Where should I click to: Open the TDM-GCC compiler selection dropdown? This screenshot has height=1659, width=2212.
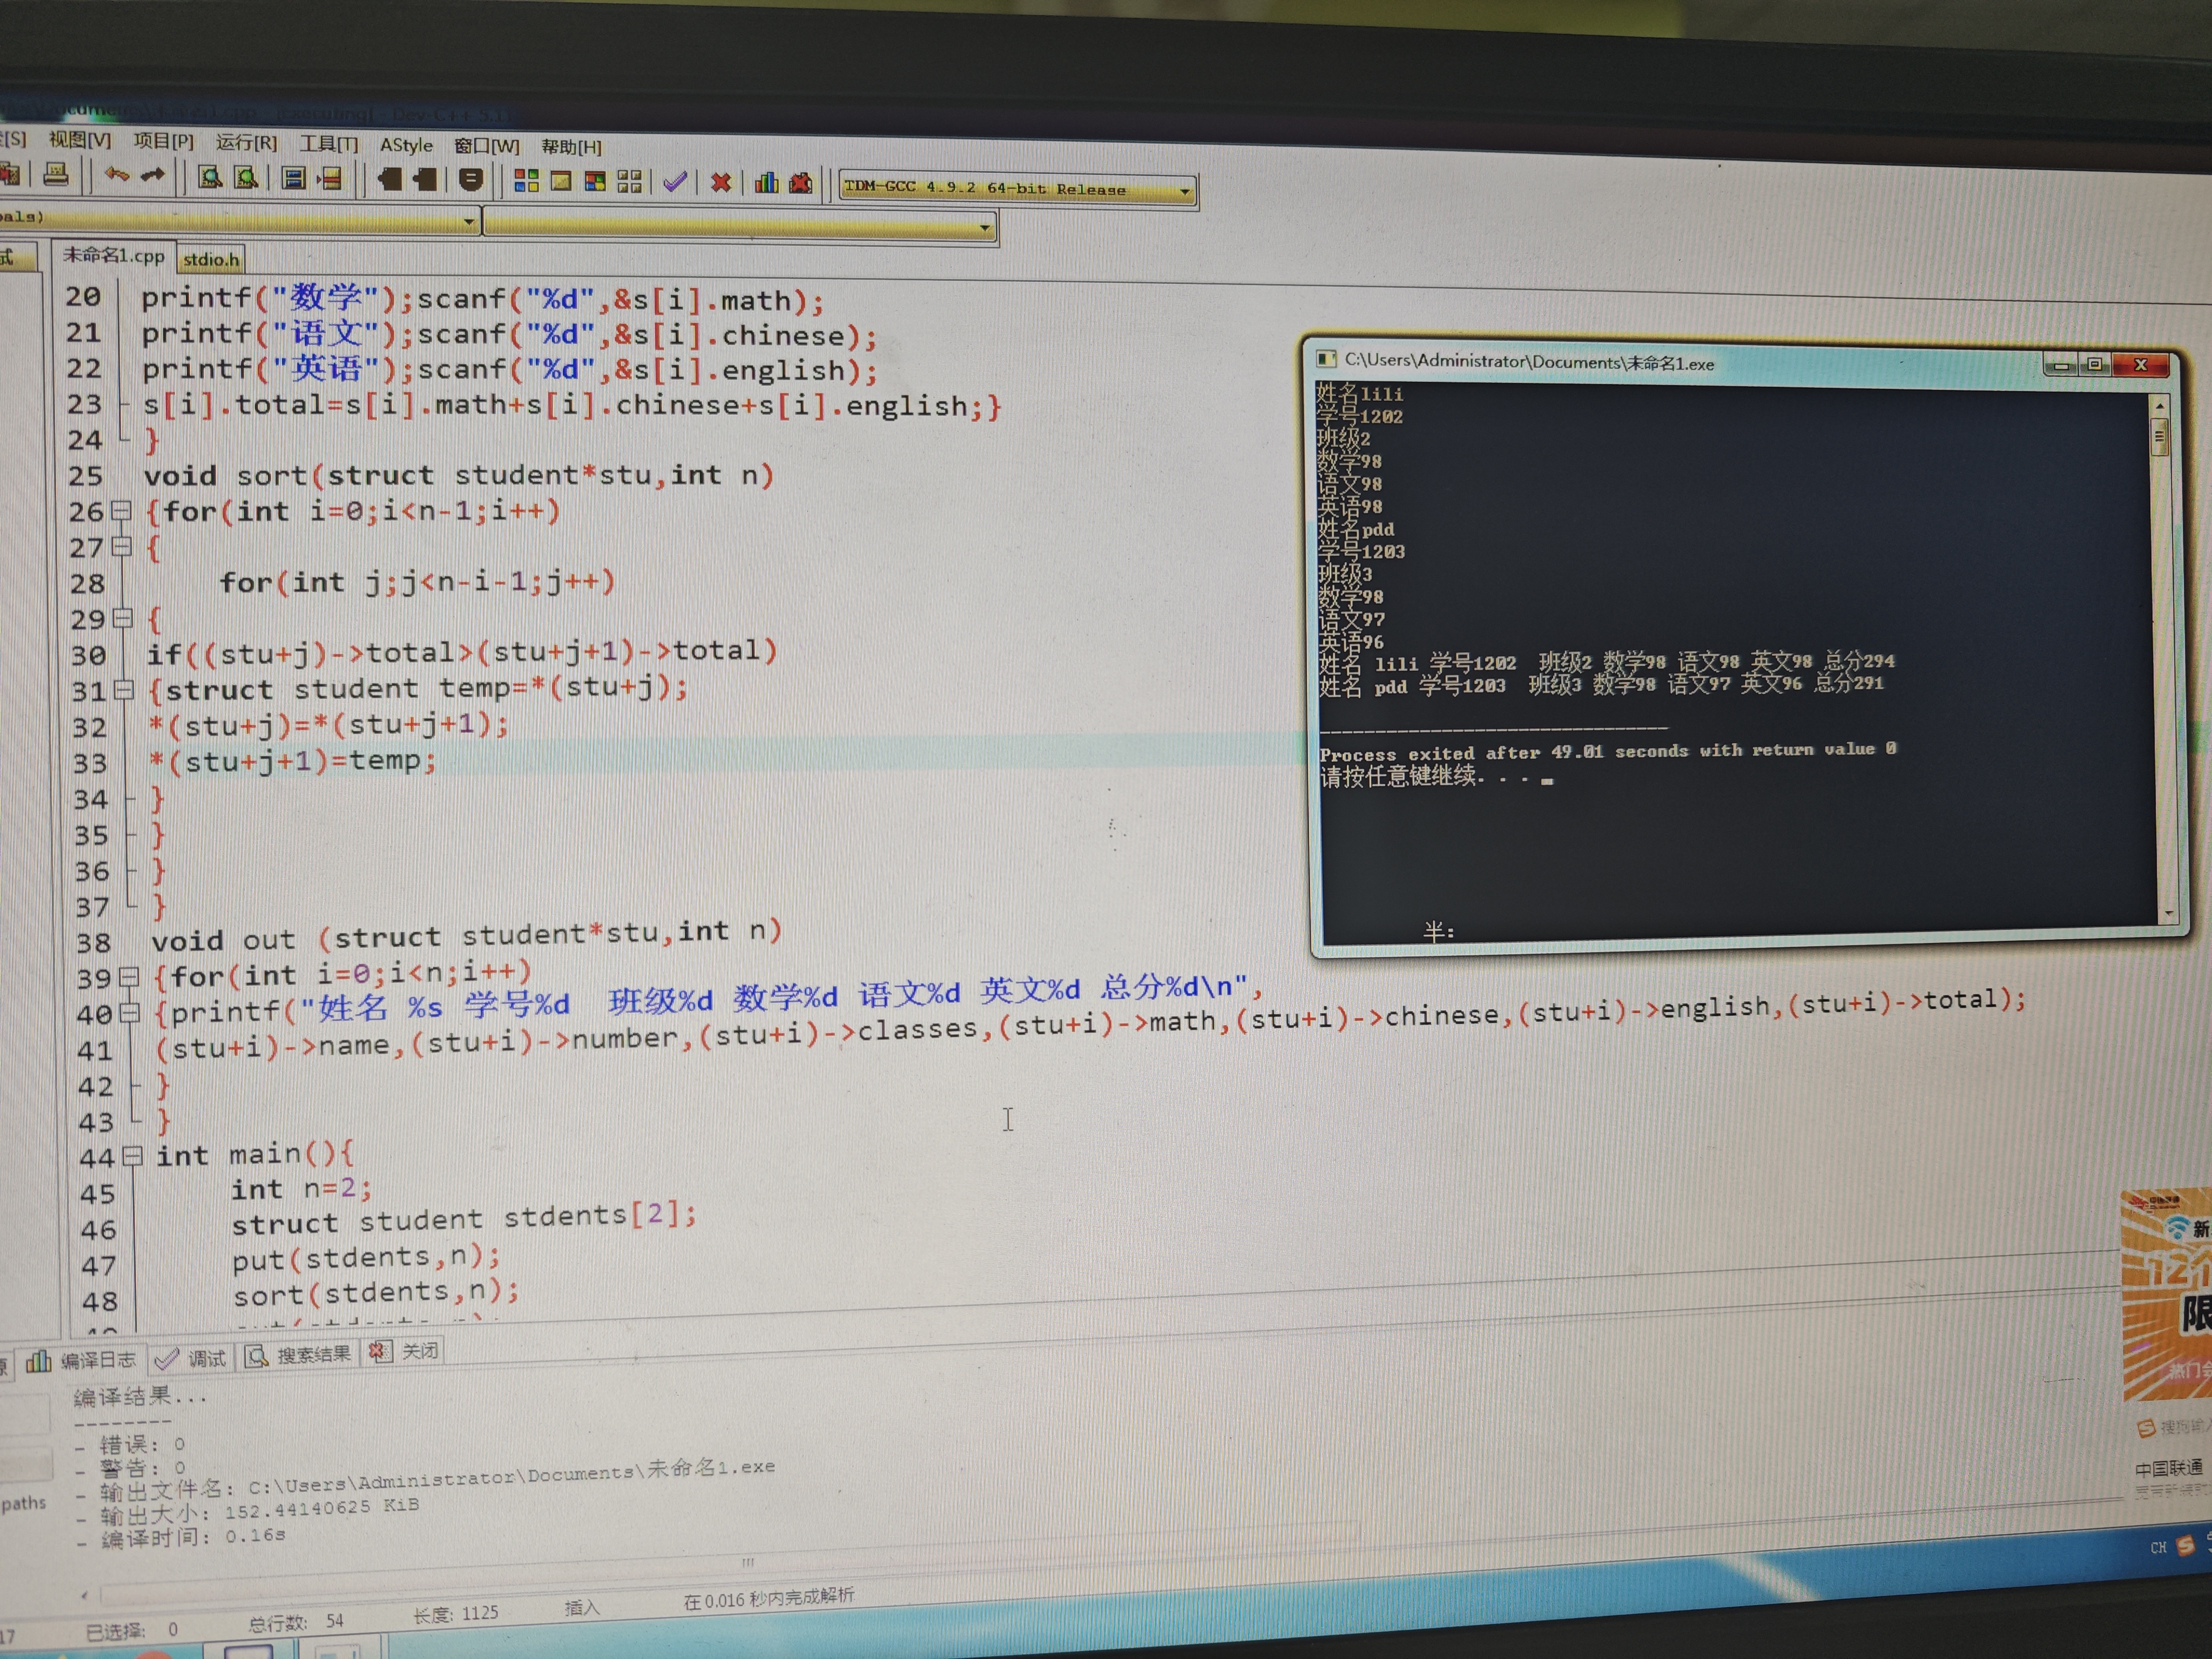point(1185,191)
